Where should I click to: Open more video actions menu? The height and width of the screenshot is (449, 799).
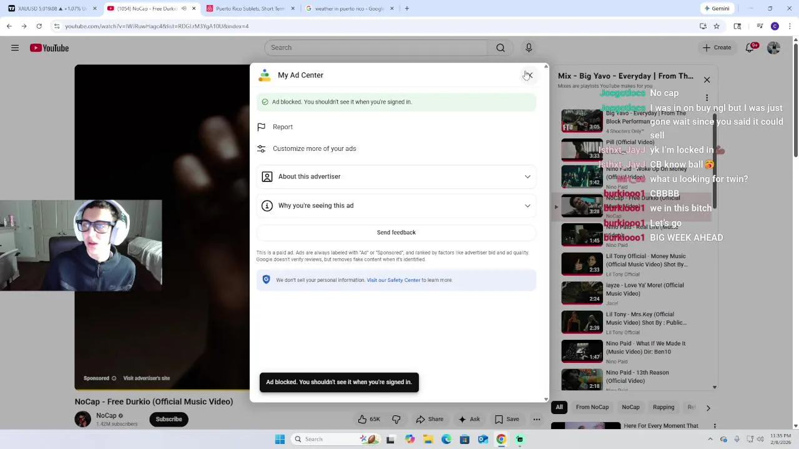coord(537,420)
